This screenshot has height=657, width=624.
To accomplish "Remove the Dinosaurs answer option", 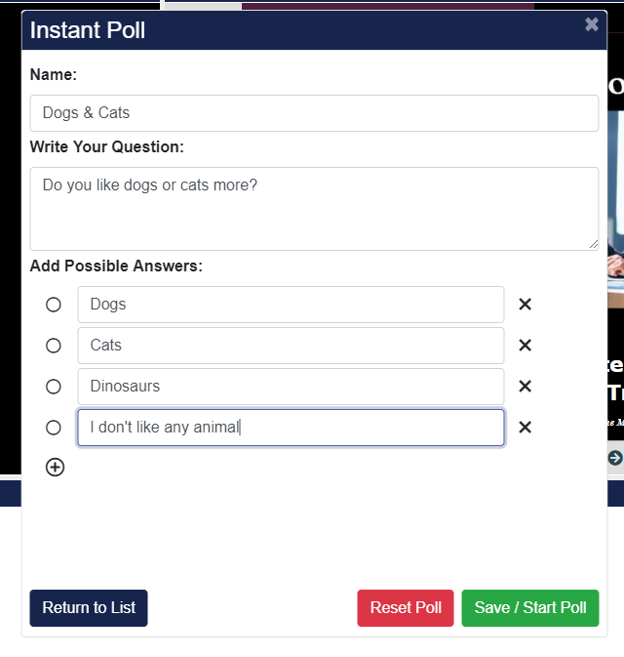I will tap(525, 387).
